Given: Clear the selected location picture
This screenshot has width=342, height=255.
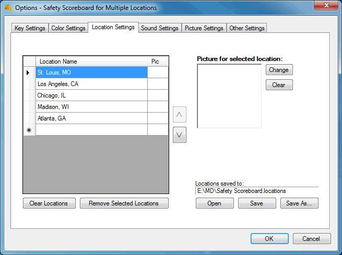Looking at the screenshot, I should point(279,85).
